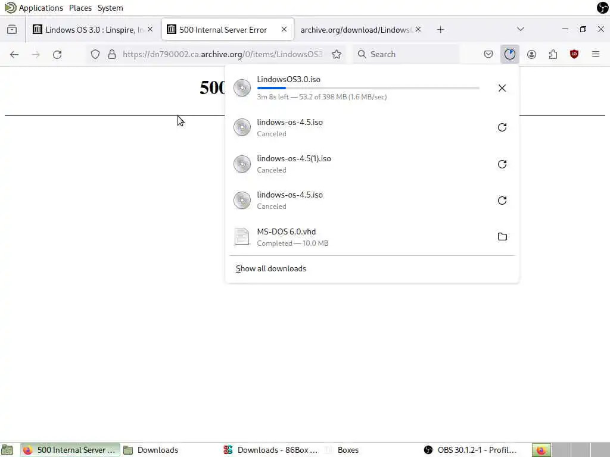Select the MS-DOS 6.0.vhd entry text

(x=287, y=231)
